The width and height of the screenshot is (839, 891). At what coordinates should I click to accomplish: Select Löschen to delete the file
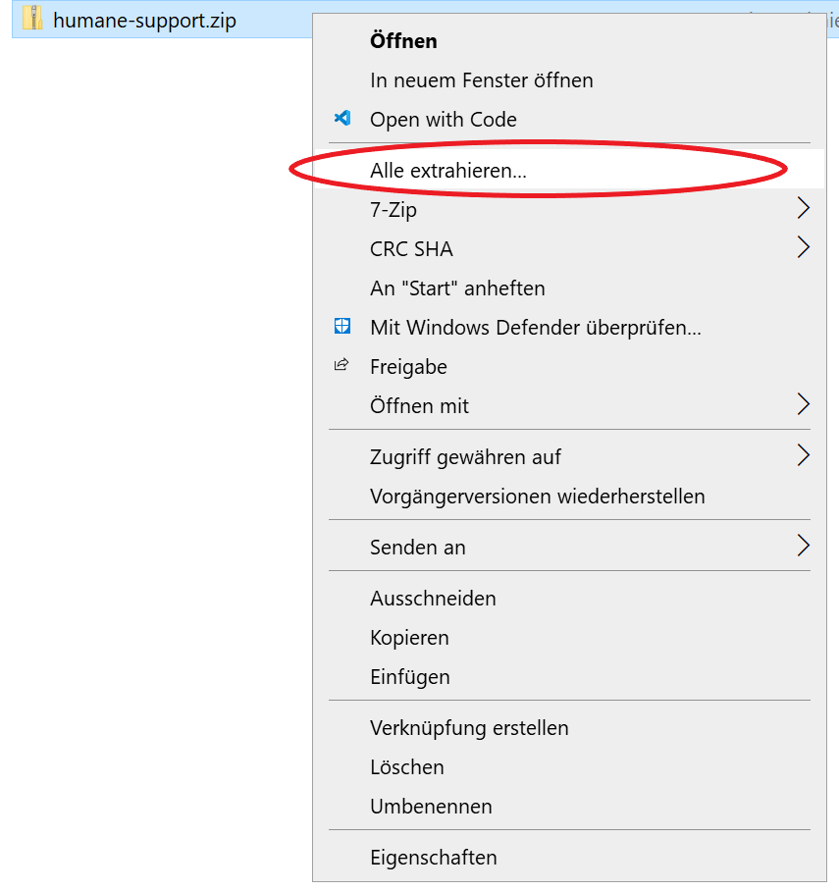[x=406, y=767]
